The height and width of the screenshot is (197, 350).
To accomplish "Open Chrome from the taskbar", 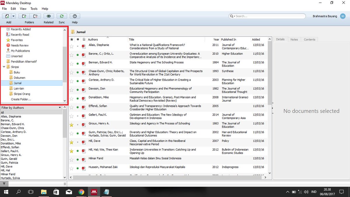I will click(x=81, y=192).
